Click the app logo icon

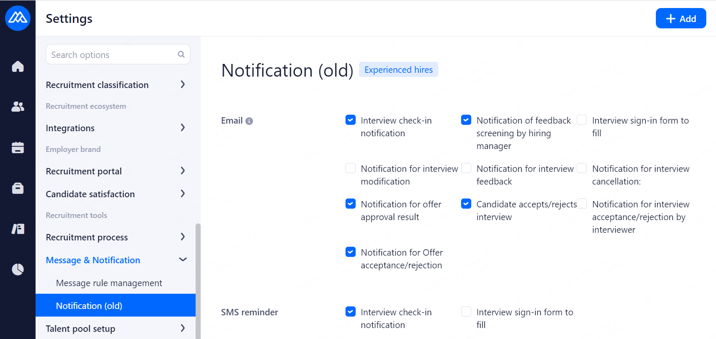[x=18, y=18]
